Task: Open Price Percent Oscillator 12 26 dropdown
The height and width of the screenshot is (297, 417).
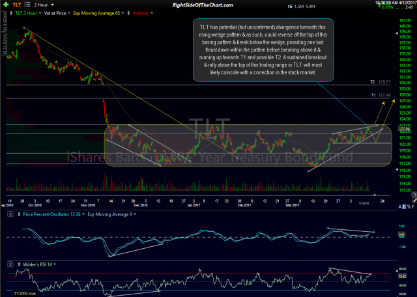Action: (x=83, y=214)
